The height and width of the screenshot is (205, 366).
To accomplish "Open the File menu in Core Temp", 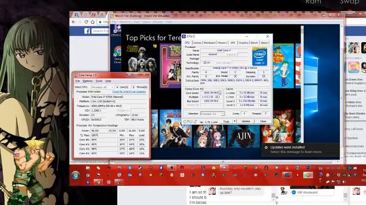I will tap(78, 81).
